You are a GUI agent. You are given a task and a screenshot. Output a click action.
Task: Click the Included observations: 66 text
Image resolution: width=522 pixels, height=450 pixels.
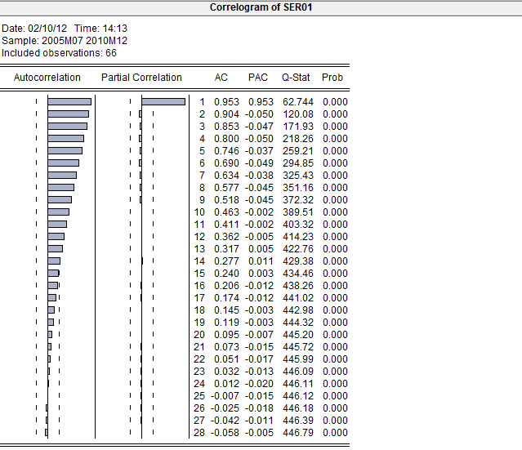coord(59,52)
